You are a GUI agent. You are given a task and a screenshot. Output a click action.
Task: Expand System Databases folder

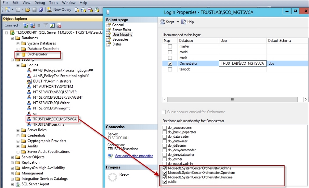coord(18,43)
